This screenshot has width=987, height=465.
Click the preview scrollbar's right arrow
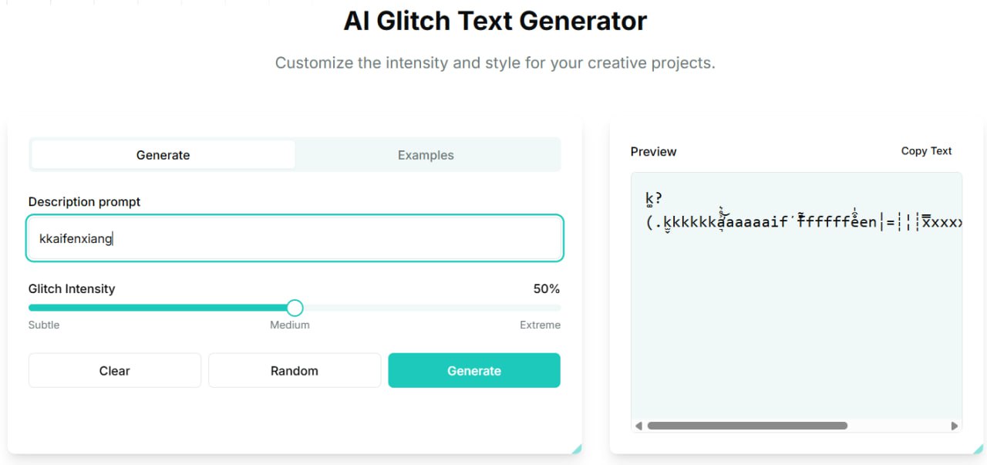tap(955, 426)
